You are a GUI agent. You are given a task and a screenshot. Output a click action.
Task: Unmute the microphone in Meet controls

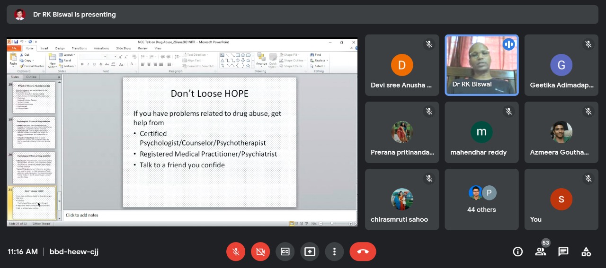236,251
